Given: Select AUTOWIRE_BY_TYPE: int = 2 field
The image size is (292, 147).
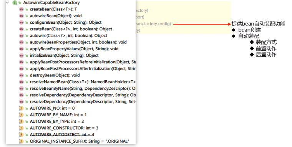Looking at the screenshot, I should click(x=57, y=122).
